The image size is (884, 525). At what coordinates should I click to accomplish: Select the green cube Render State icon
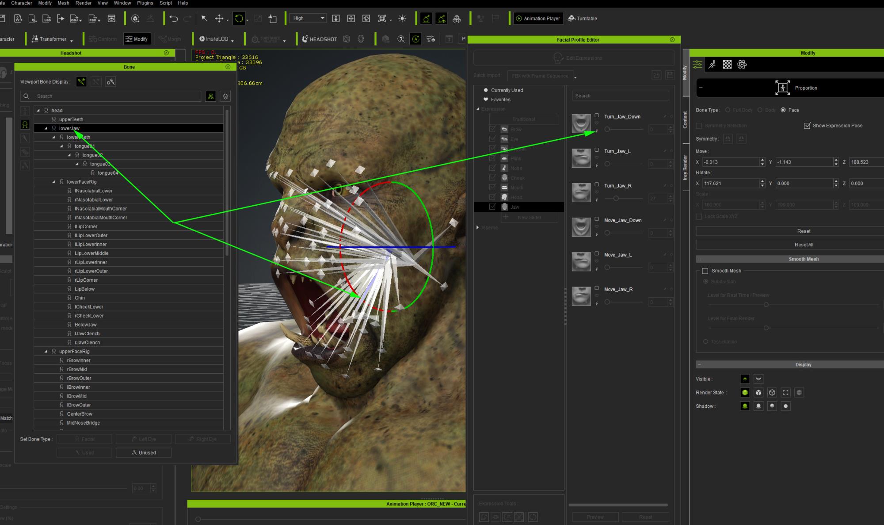pos(745,393)
